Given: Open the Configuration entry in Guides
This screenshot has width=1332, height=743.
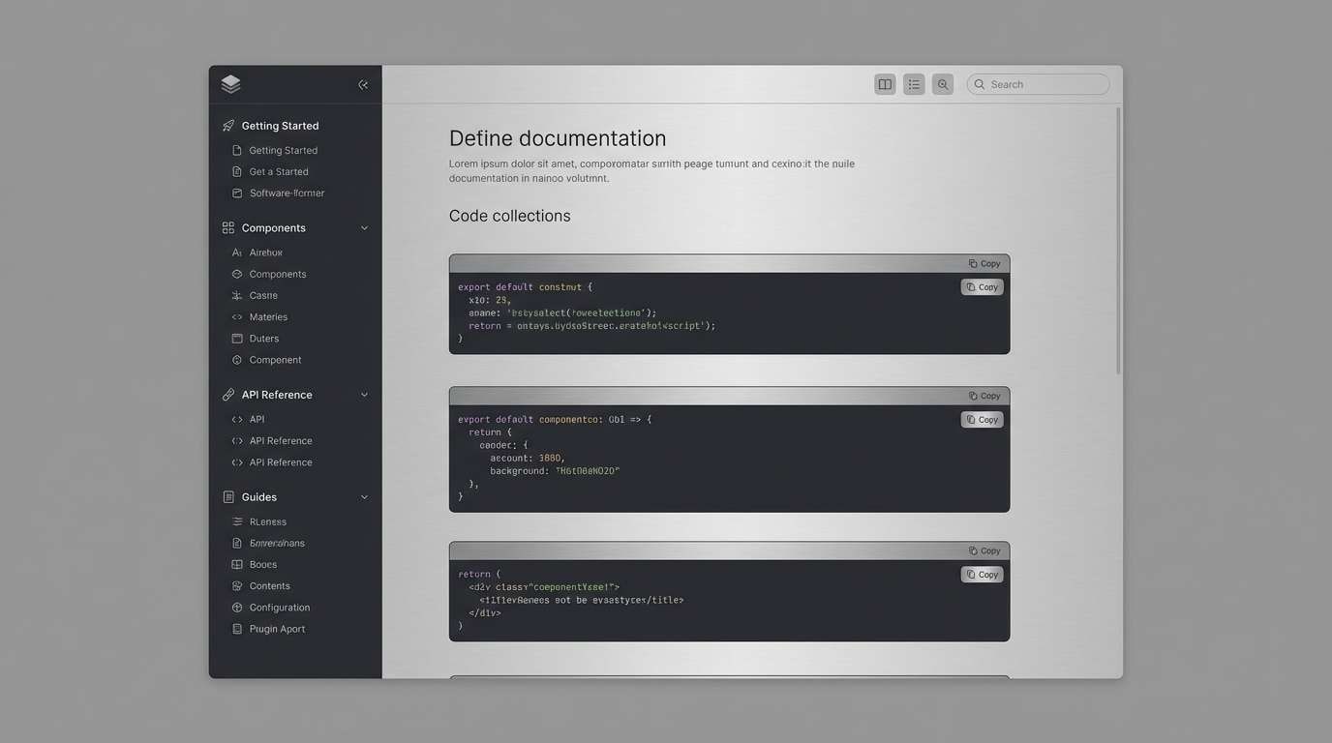Looking at the screenshot, I should [279, 609].
